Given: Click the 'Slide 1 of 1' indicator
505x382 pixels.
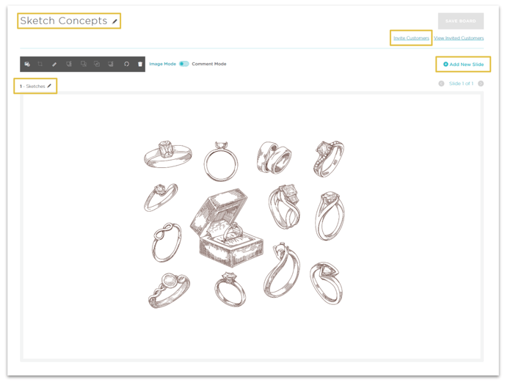Looking at the screenshot, I should [x=461, y=84].
